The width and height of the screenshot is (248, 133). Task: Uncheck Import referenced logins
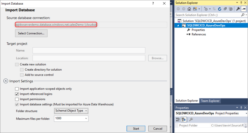(17, 94)
